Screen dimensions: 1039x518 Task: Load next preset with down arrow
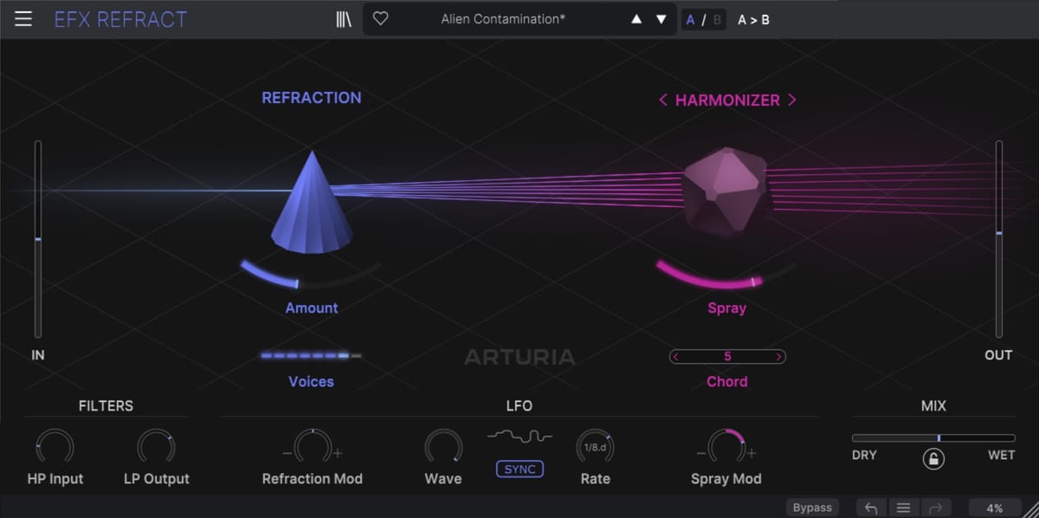point(661,19)
